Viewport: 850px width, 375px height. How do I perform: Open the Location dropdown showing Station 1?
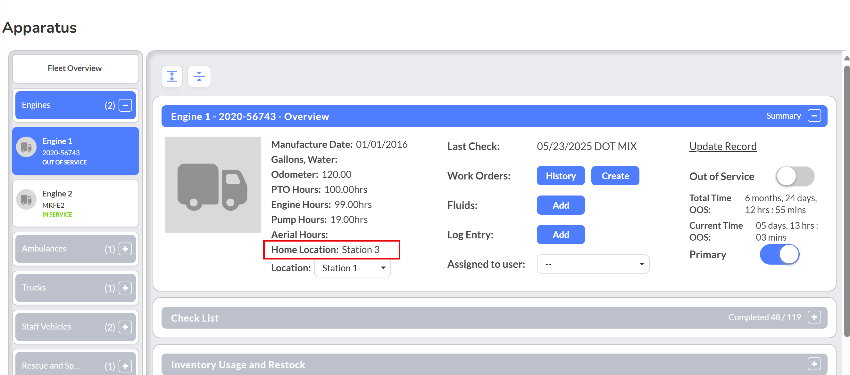tap(353, 268)
